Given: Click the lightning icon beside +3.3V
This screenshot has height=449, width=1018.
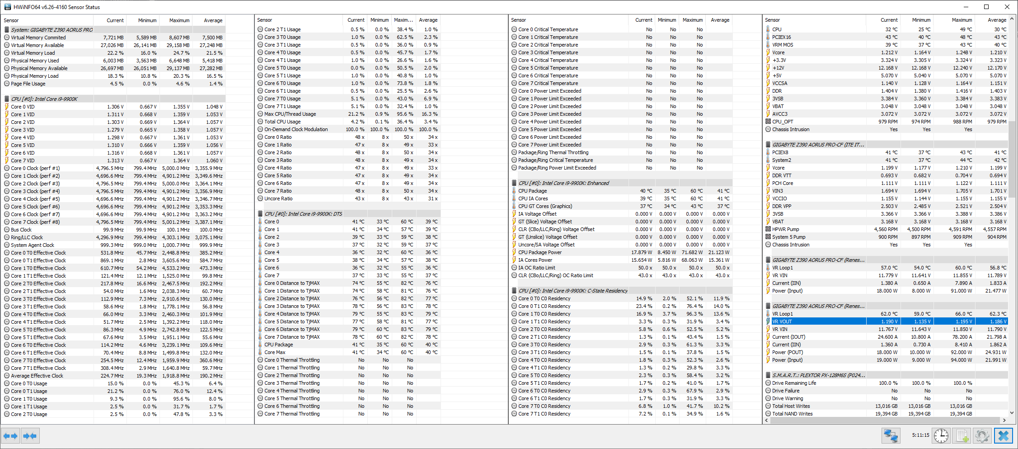Looking at the screenshot, I should [768, 60].
